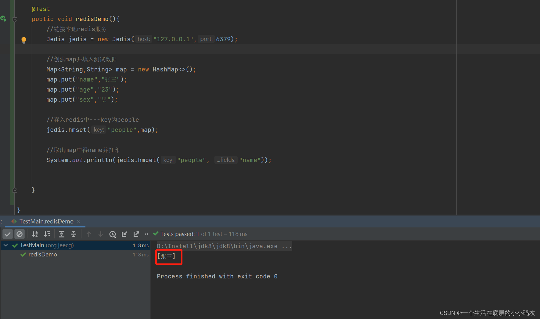The image size is (540, 319).
Task: Collapse all nodes in the test tree
Action: pyautogui.click(x=73, y=234)
